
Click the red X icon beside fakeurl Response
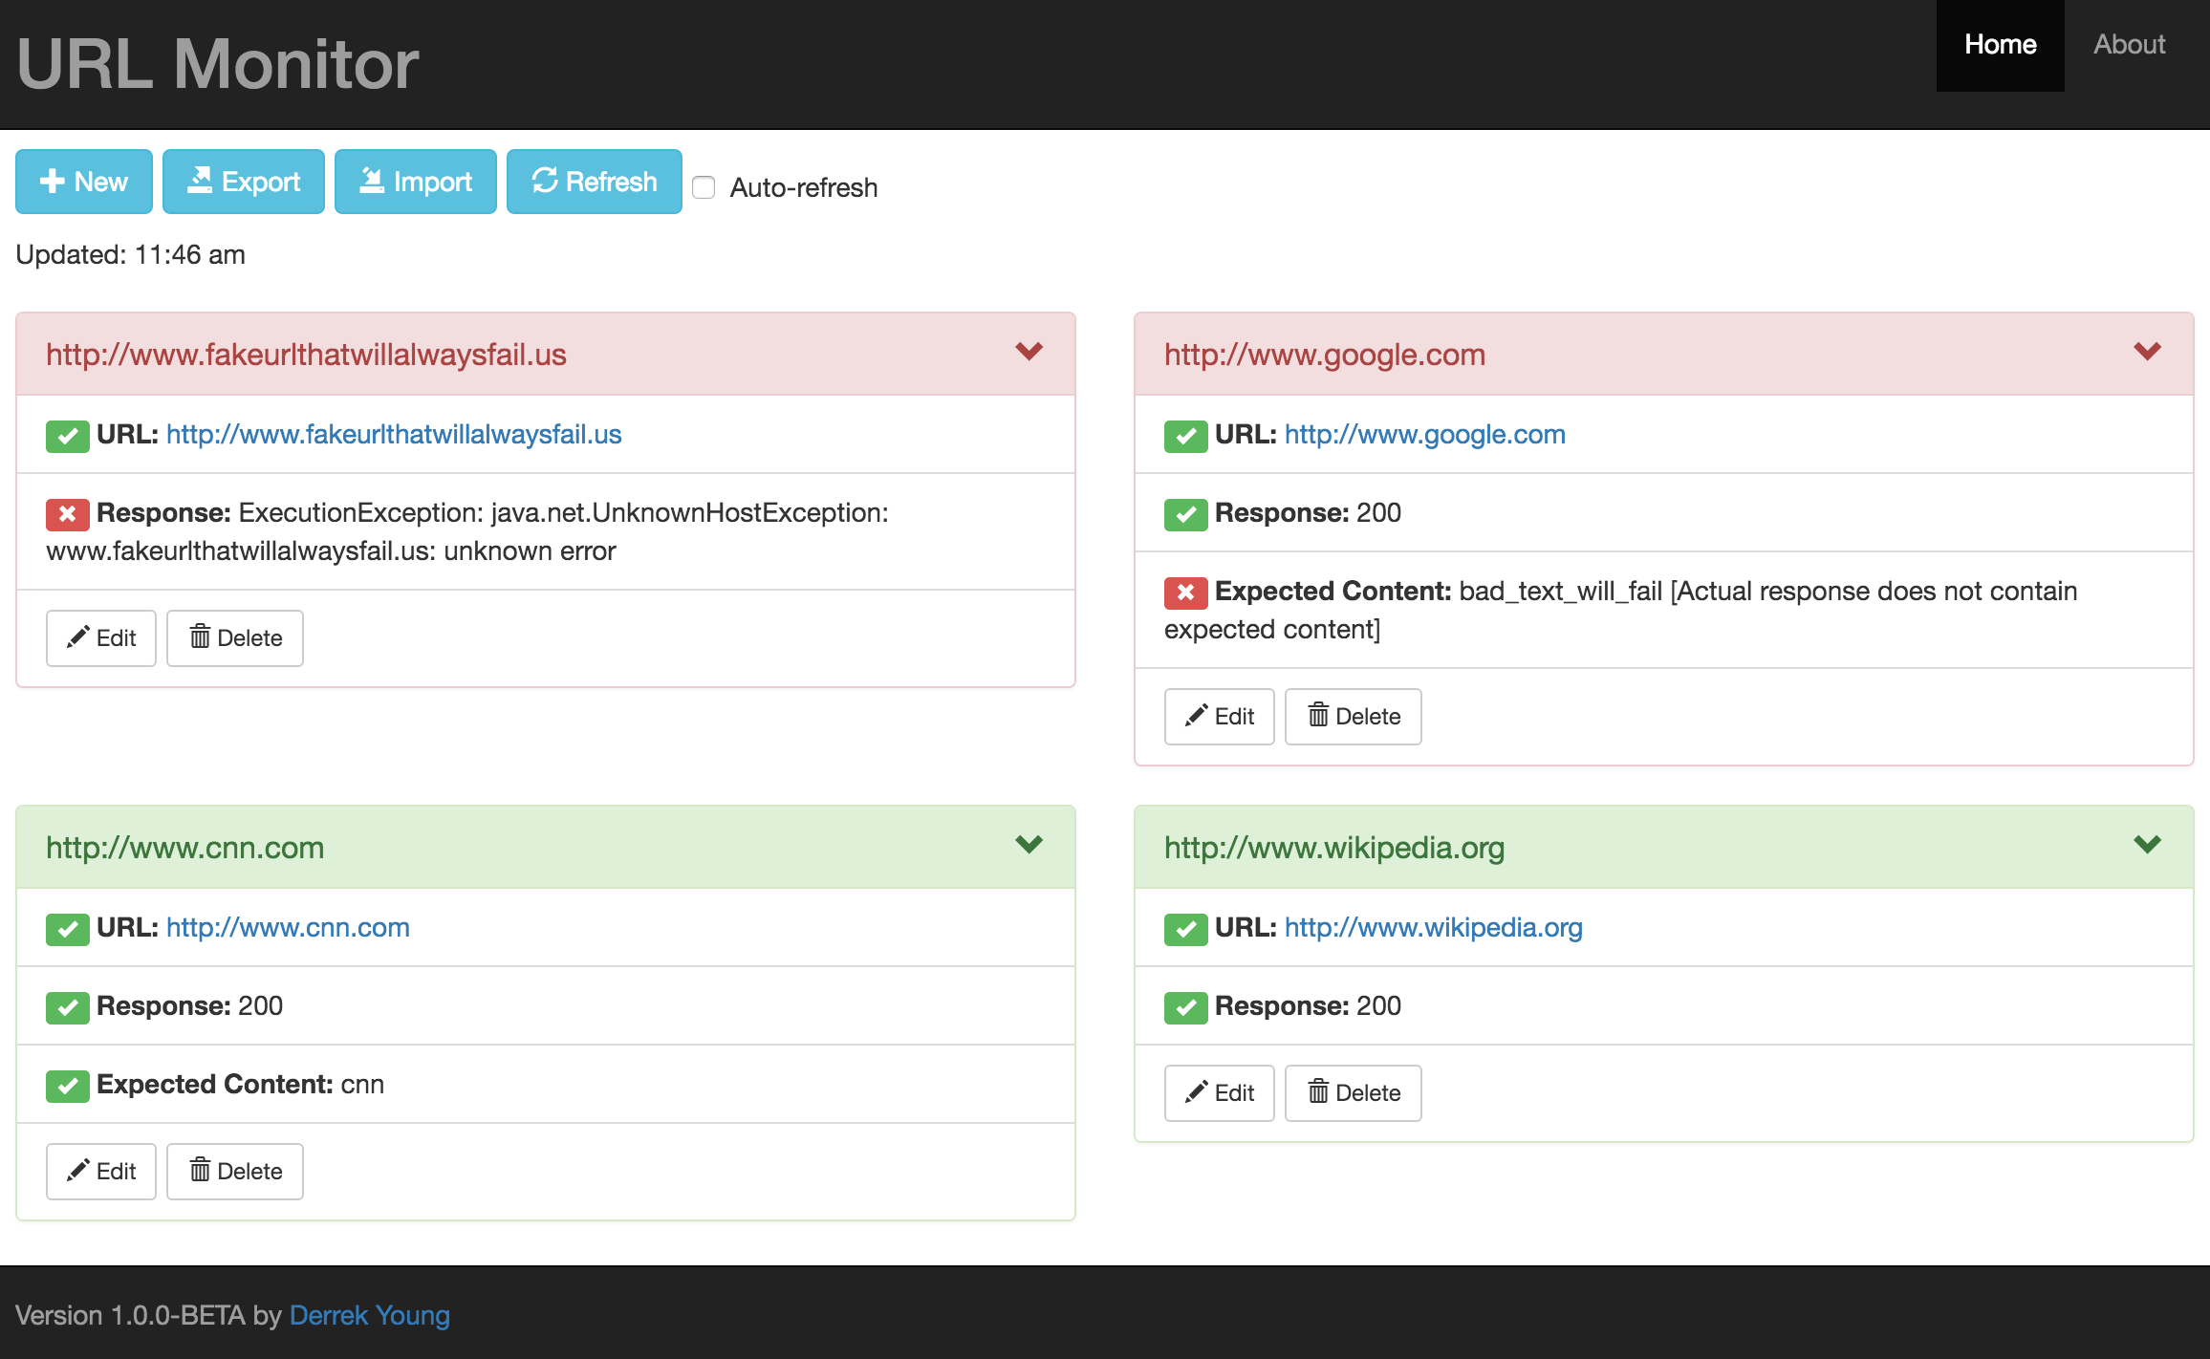pyautogui.click(x=67, y=514)
